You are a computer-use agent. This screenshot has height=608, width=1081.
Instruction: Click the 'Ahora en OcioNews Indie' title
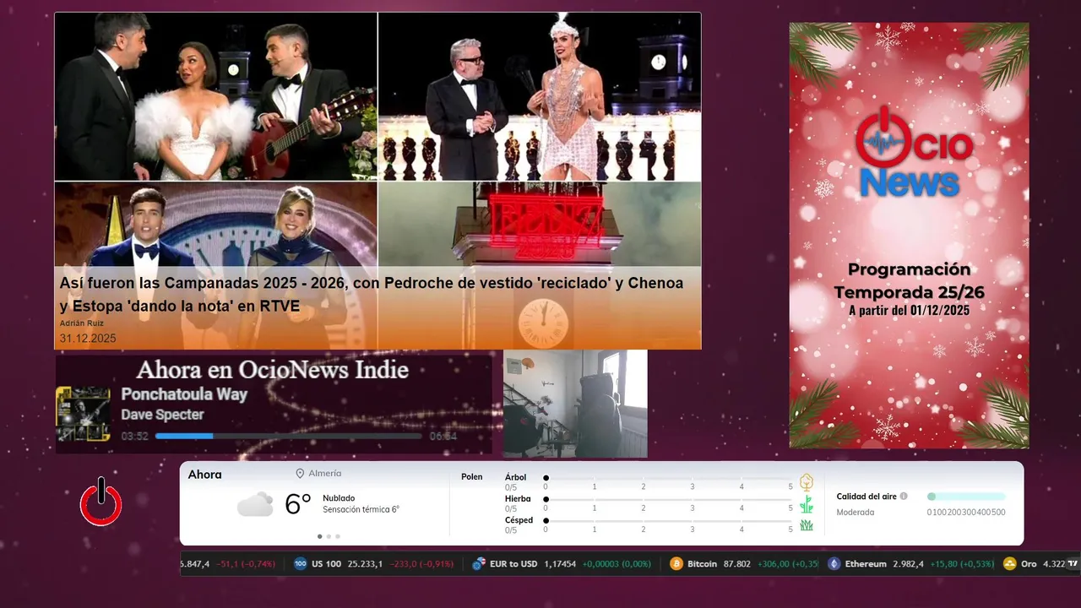tap(272, 370)
